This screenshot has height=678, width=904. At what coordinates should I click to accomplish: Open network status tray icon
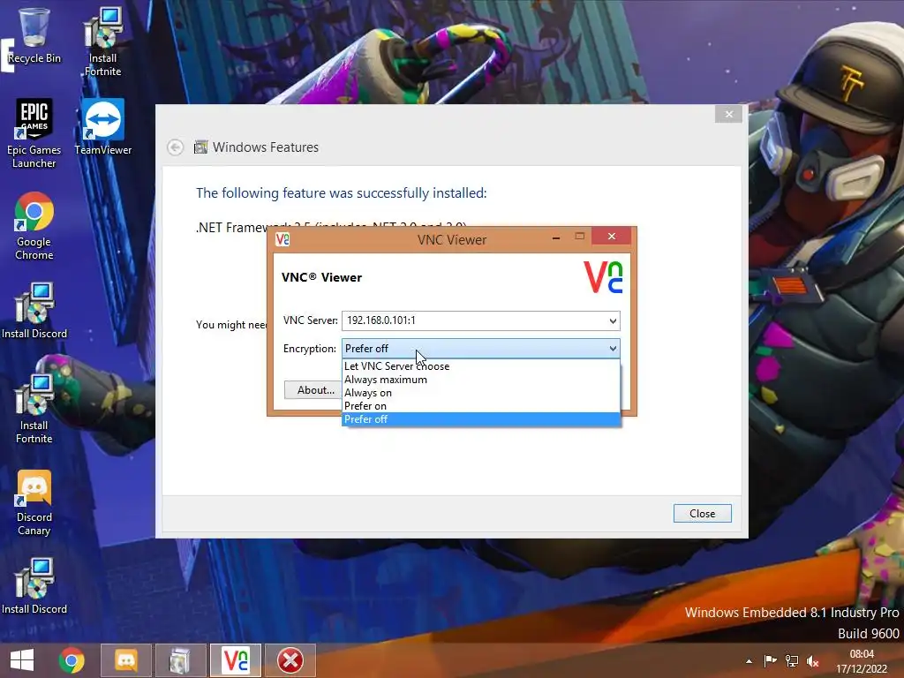pos(792,660)
